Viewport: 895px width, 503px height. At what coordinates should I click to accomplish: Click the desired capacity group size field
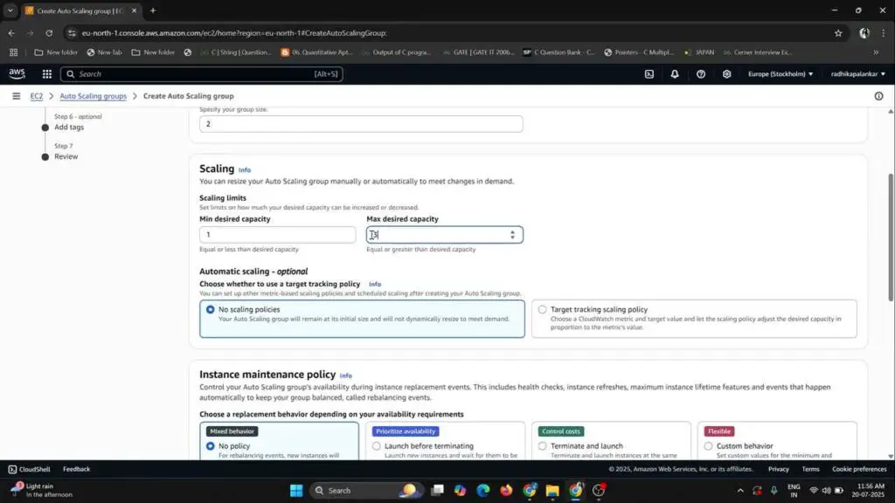pos(361,124)
